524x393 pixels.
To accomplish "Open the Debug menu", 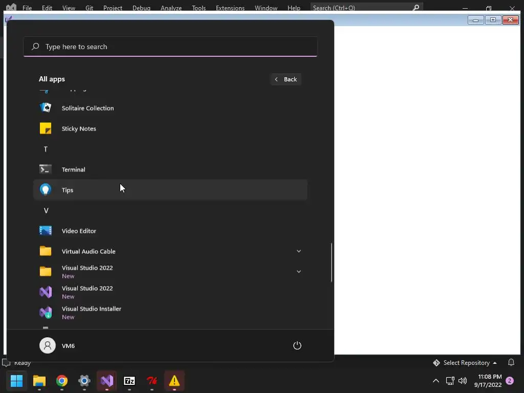I will tap(141, 8).
